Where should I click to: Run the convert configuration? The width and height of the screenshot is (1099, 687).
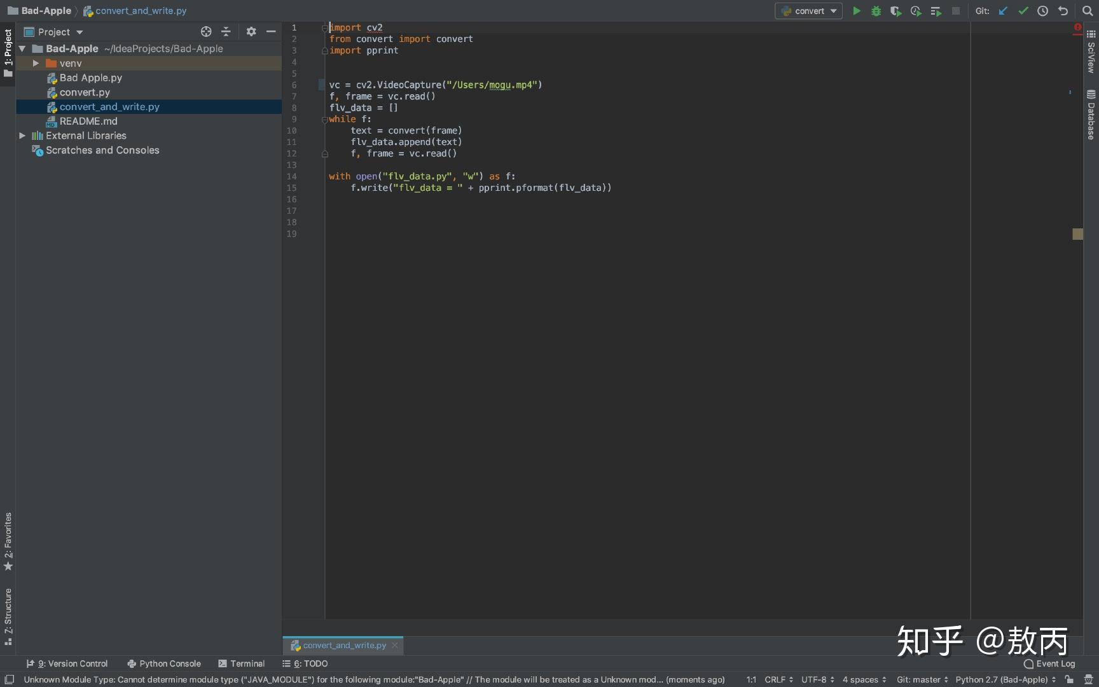(856, 11)
